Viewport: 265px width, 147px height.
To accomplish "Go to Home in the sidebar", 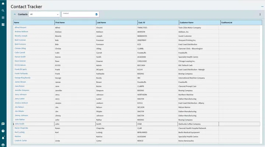I will coord(3,3).
